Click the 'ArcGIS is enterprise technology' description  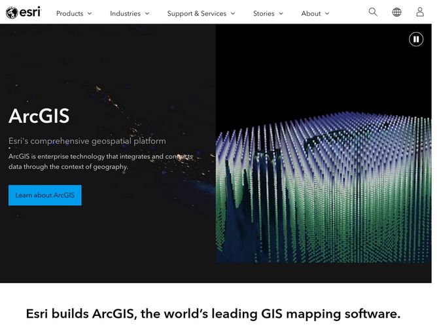point(100,162)
